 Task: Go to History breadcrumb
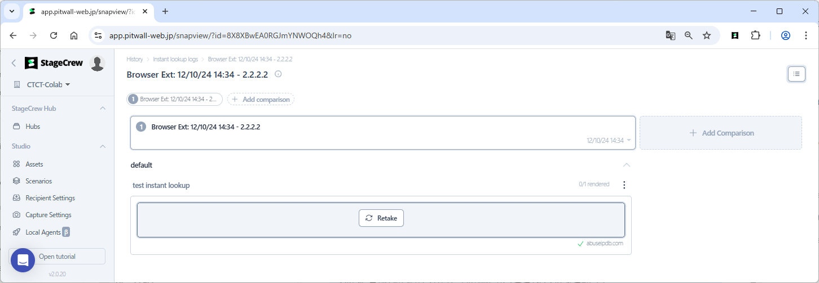click(135, 59)
